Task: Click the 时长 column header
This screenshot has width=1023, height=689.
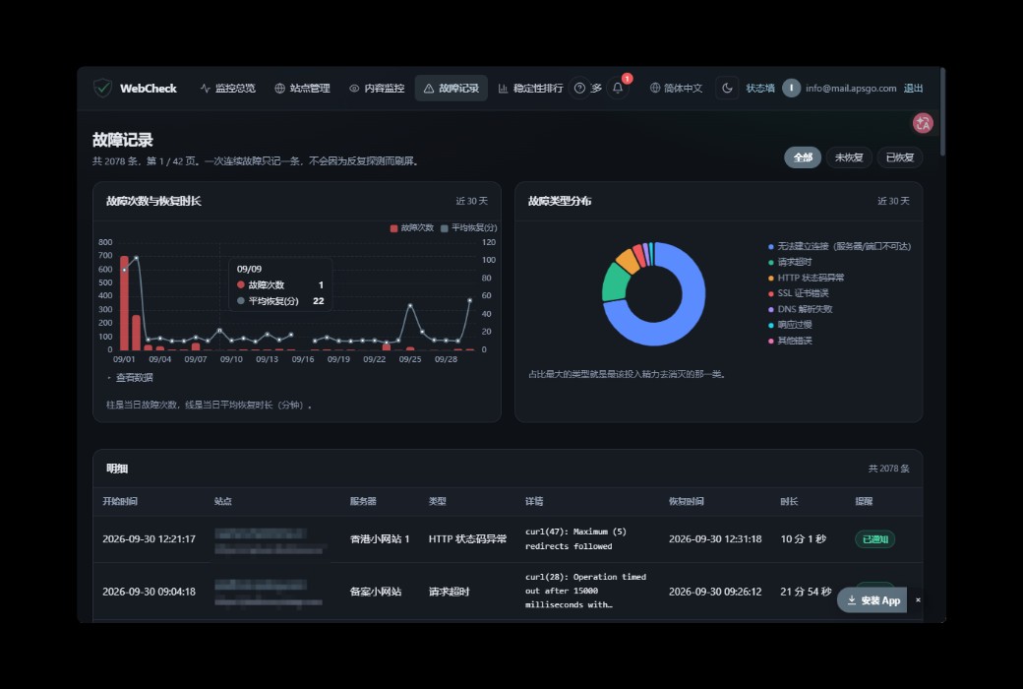Action: (x=790, y=502)
